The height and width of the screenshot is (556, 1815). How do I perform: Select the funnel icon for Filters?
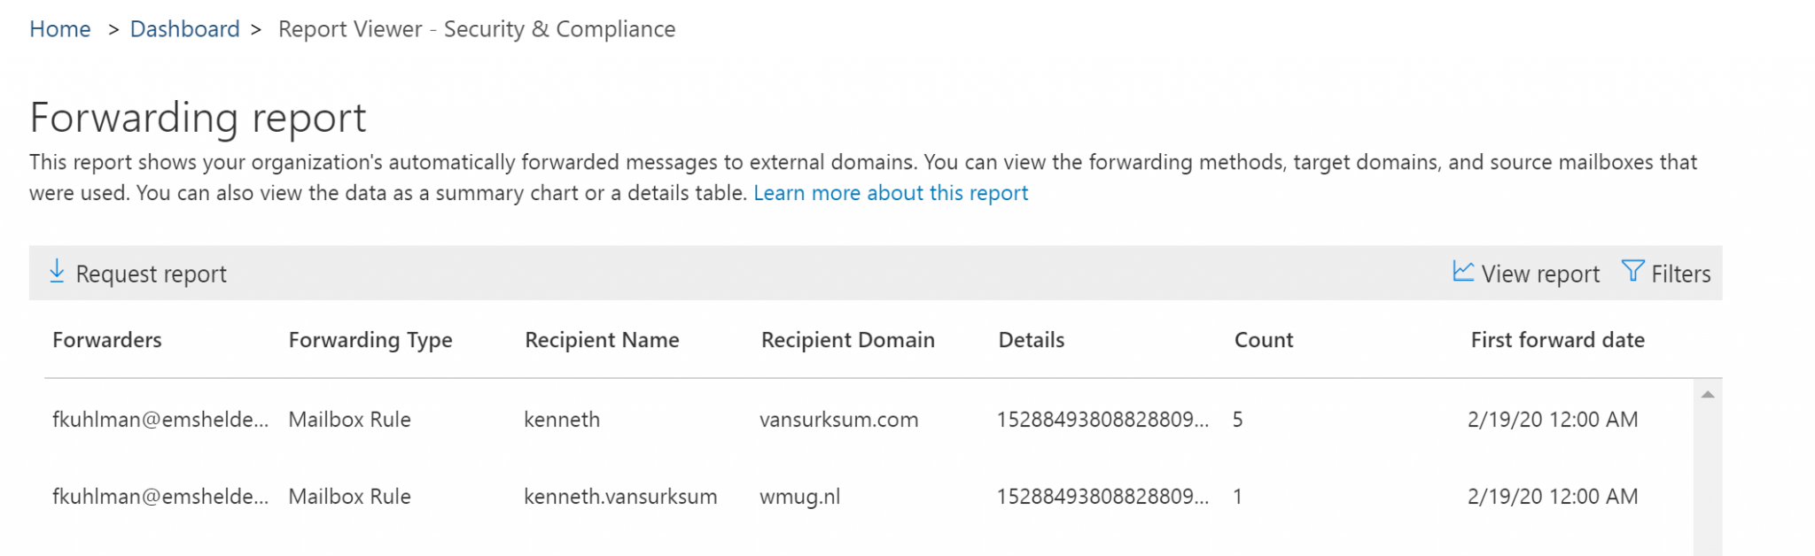[x=1632, y=272]
